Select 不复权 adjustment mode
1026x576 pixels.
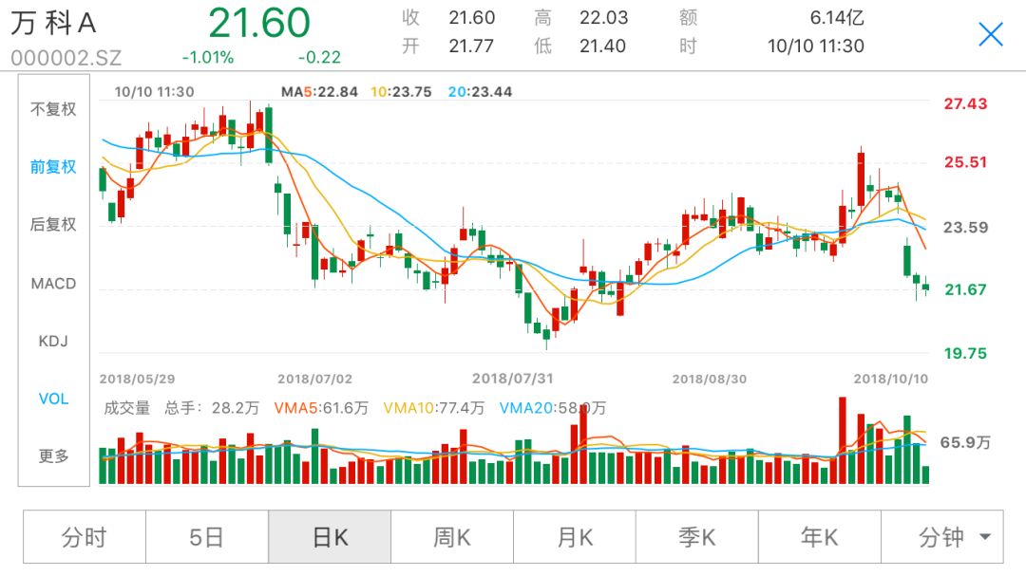(x=53, y=109)
